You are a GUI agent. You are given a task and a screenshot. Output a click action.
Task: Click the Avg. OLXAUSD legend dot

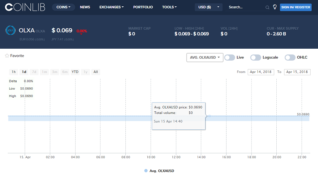pos(146,171)
